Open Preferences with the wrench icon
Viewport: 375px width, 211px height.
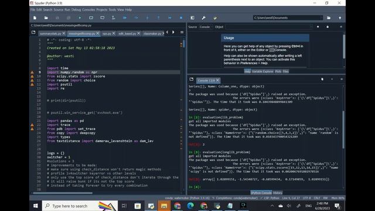click(203, 18)
